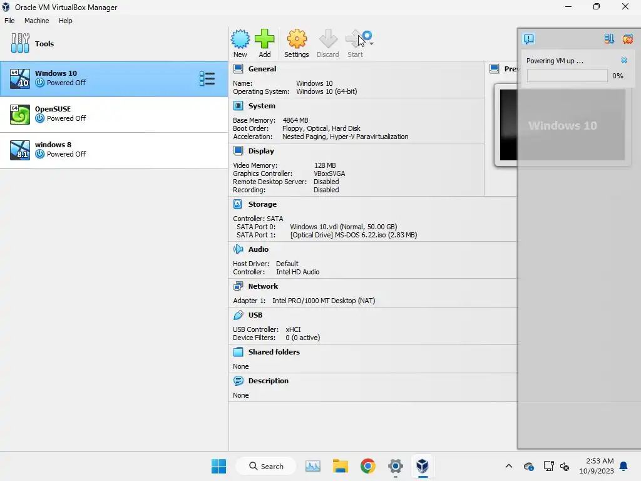
Task: Click VirtualBox cube icon in taskbar
Action: (x=423, y=466)
